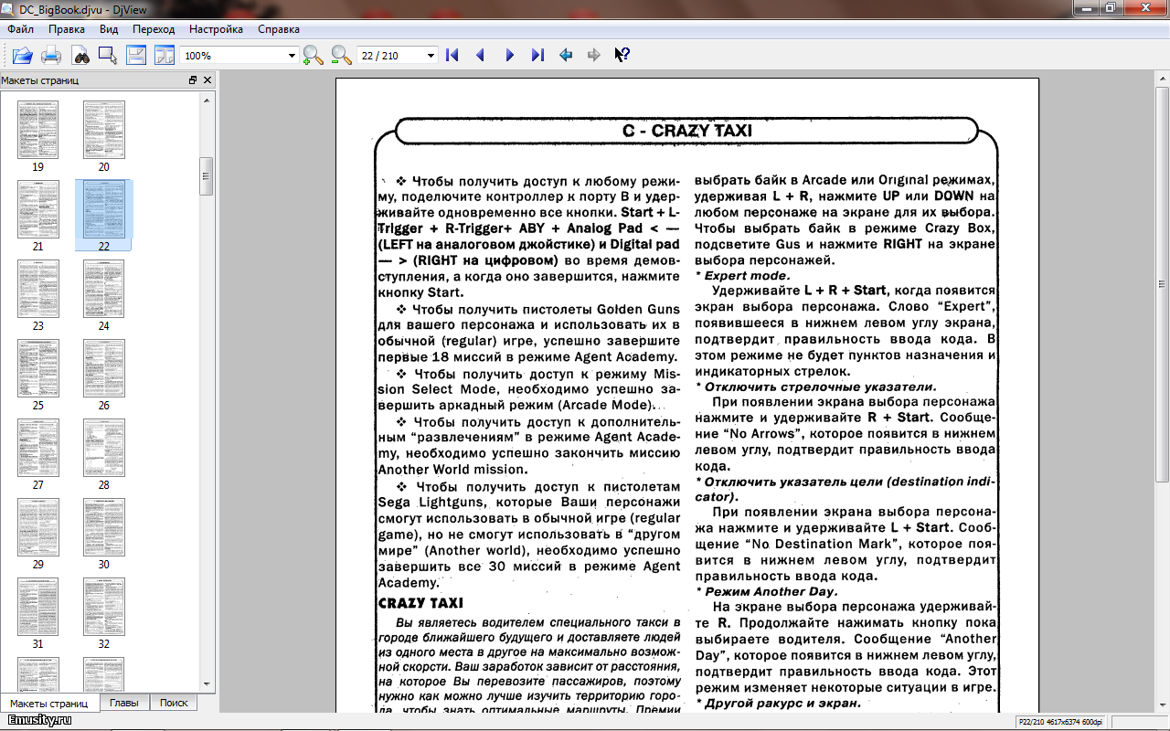Navigate back in view history
Viewport: 1170px width, 731px height.
click(566, 56)
